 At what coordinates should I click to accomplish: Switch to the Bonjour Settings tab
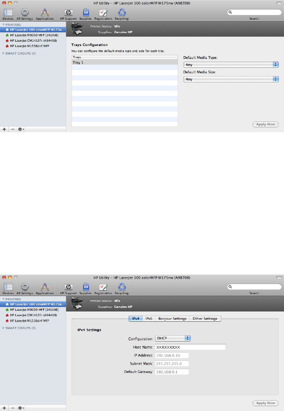[x=172, y=318]
